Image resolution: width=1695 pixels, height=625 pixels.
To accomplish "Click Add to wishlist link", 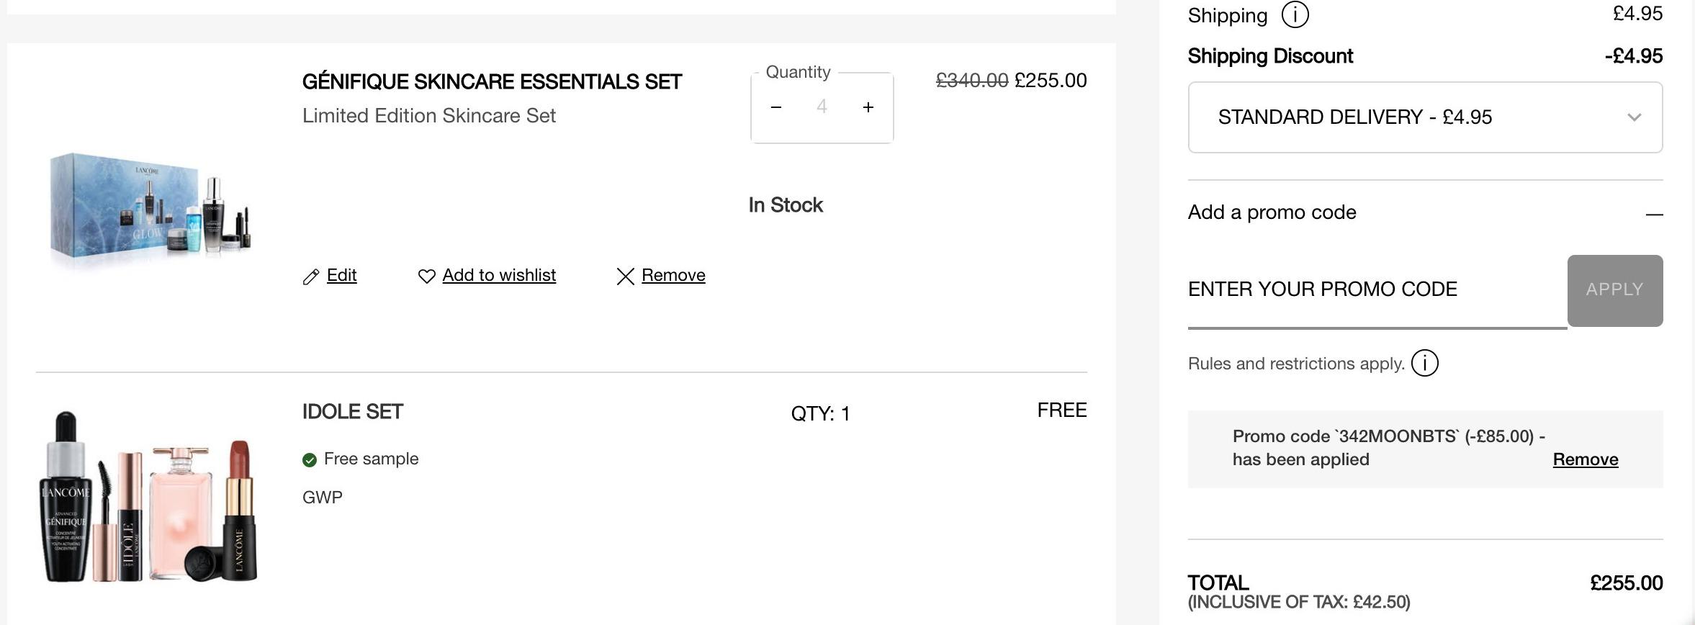I will pyautogui.click(x=499, y=275).
